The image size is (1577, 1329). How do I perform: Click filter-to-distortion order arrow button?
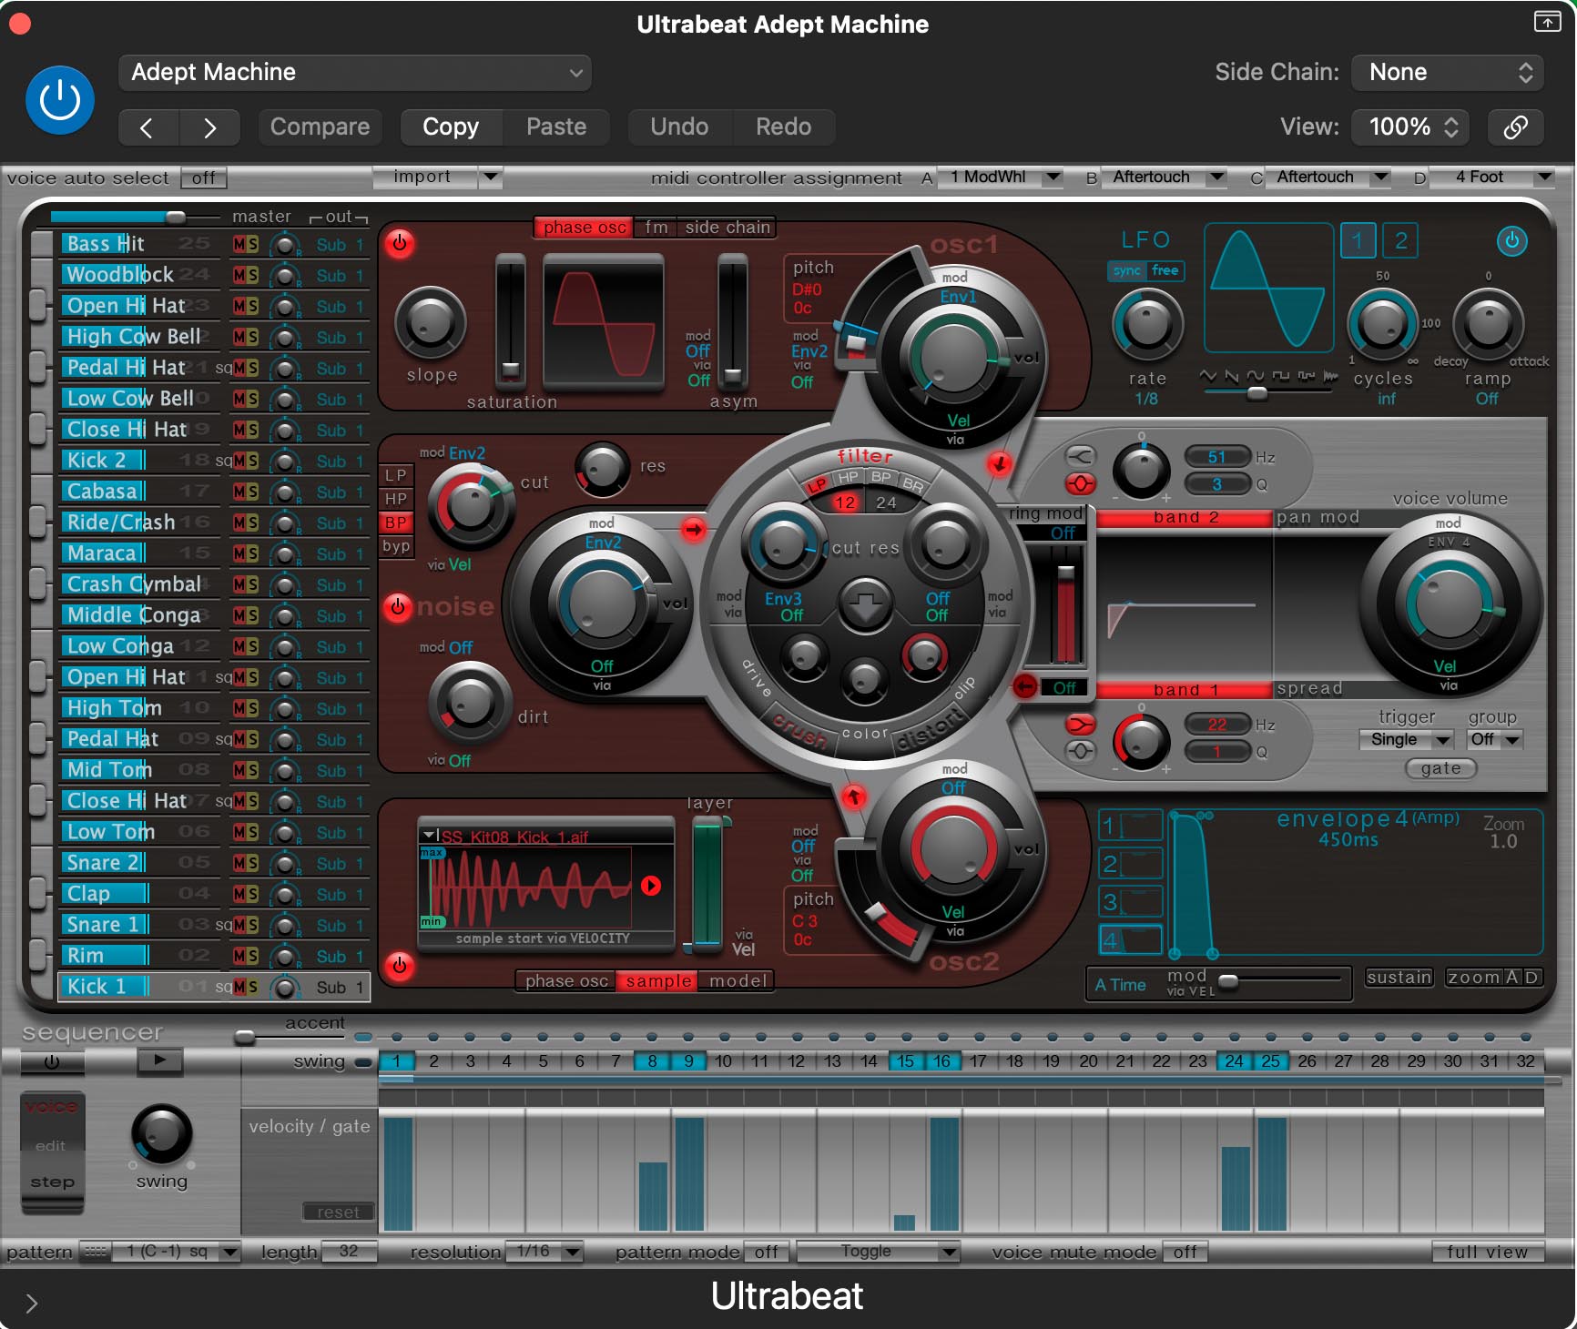coord(865,604)
